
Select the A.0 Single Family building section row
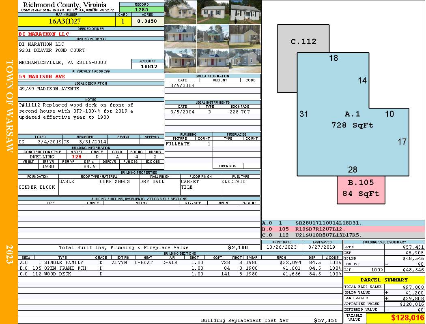tap(179, 262)
